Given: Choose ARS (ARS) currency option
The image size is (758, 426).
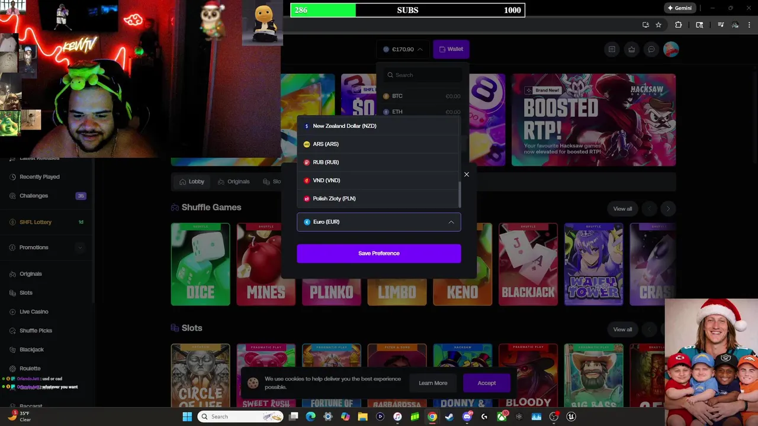Looking at the screenshot, I should [x=377, y=144].
